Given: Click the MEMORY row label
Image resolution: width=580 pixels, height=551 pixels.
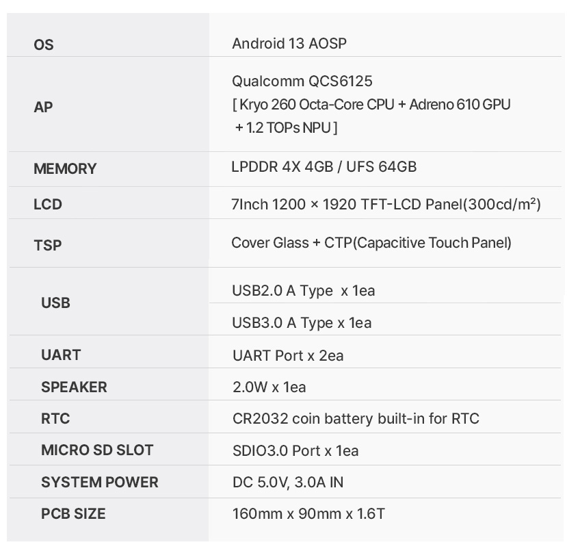Looking at the screenshot, I should pyautogui.click(x=65, y=169).
